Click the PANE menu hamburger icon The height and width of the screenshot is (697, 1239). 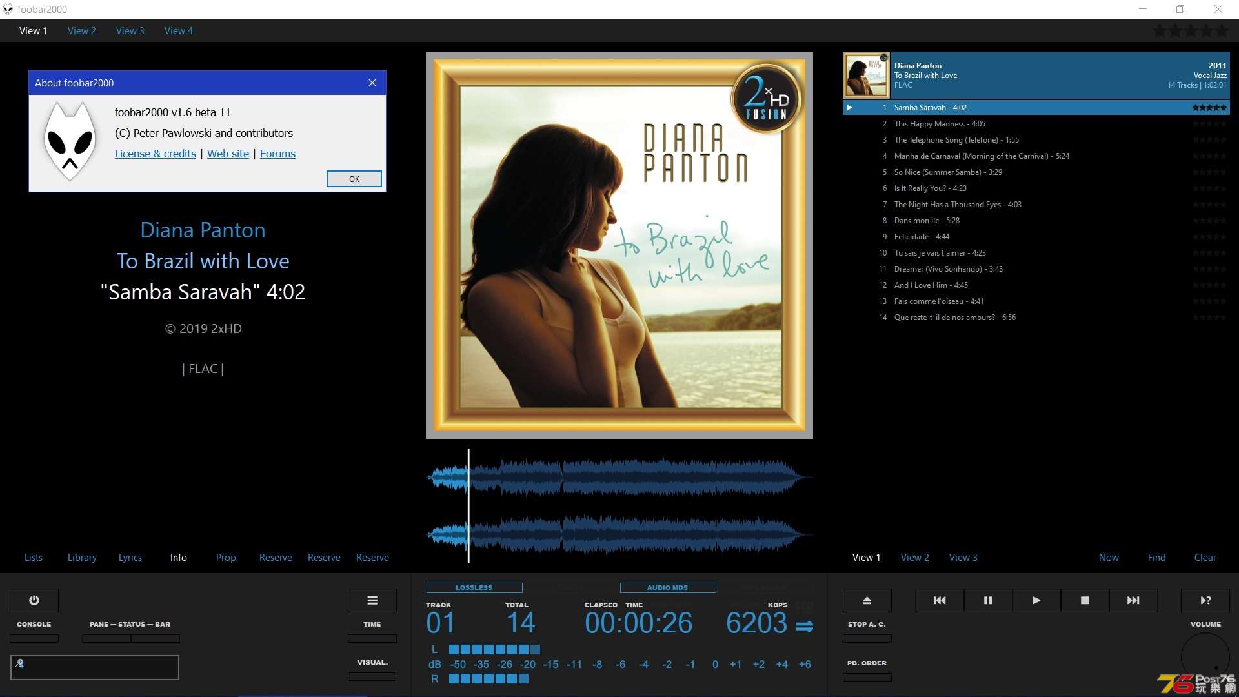pos(372,600)
